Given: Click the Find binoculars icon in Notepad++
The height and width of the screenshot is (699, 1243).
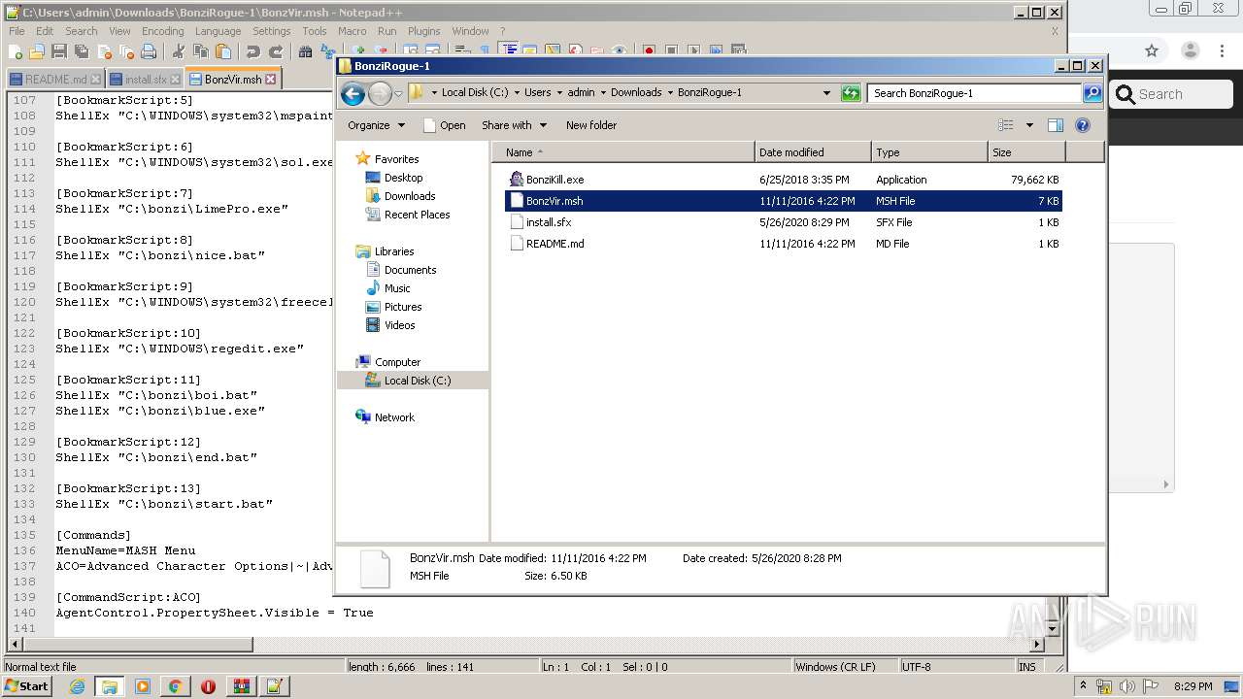Looking at the screenshot, I should coord(305,51).
